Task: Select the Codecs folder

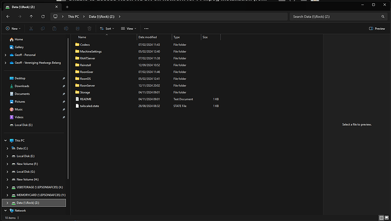Action: pos(85,45)
